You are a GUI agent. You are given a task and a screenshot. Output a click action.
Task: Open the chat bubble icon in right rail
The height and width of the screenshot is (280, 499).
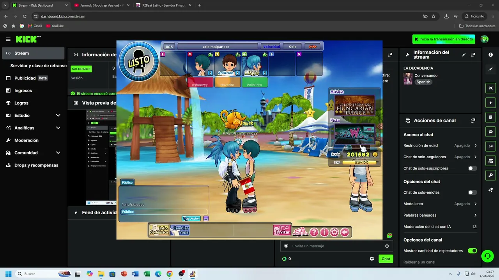click(x=490, y=132)
